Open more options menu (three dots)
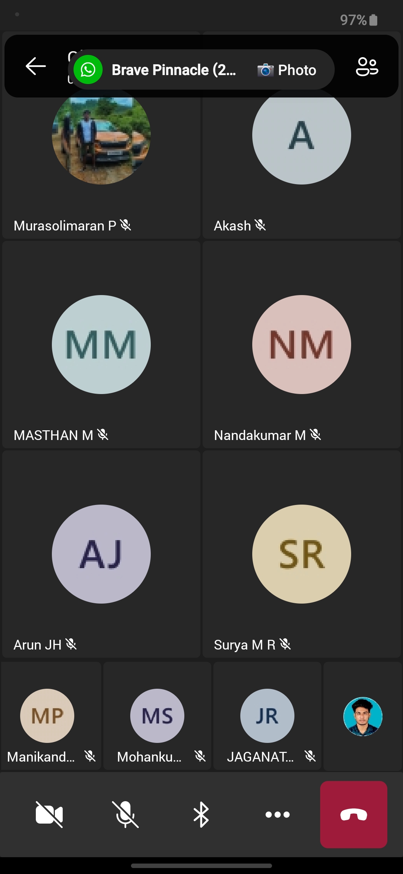 [x=277, y=815]
